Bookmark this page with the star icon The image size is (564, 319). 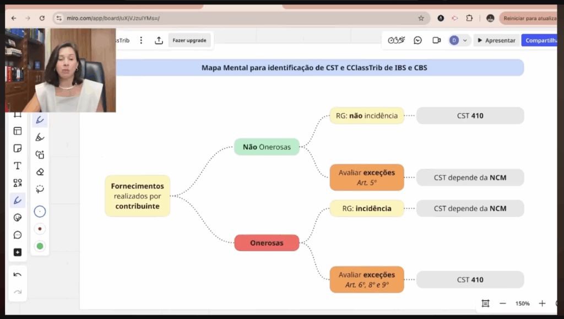tap(421, 18)
